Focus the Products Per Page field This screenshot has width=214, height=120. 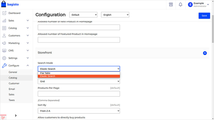[x=79, y=94]
